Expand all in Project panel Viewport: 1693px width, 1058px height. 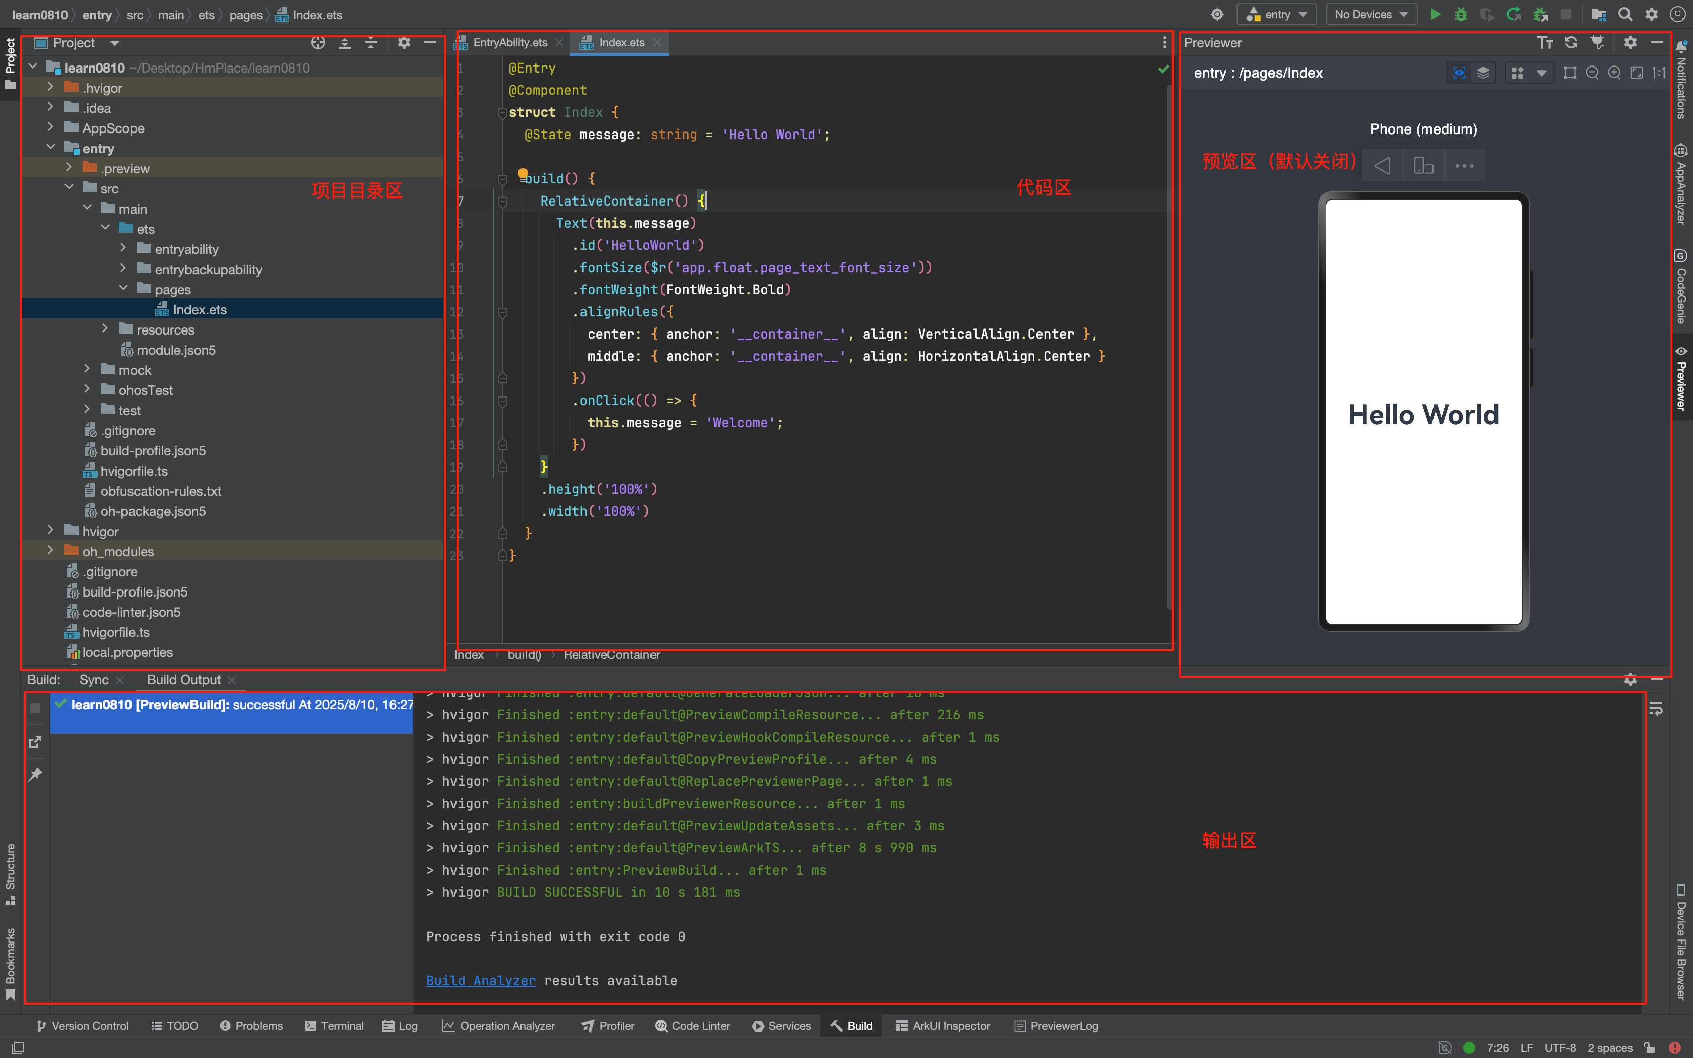(x=344, y=43)
